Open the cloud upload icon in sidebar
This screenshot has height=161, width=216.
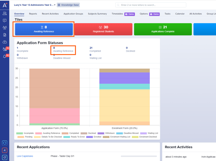click(x=5, y=42)
